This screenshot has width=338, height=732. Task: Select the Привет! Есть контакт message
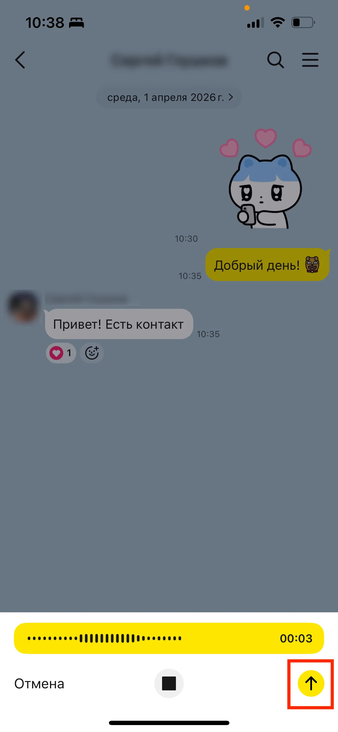tap(119, 324)
